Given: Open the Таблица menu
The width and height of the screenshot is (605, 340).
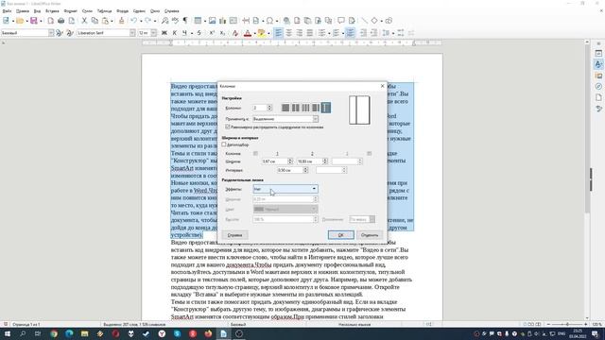Looking at the screenshot, I should pos(104,11).
